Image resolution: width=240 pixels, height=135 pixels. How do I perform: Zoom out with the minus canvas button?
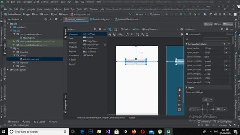pos(179,100)
